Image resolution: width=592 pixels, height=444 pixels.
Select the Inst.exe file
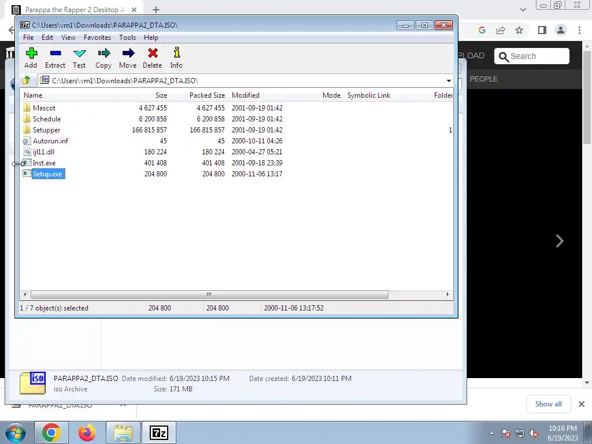tap(44, 162)
